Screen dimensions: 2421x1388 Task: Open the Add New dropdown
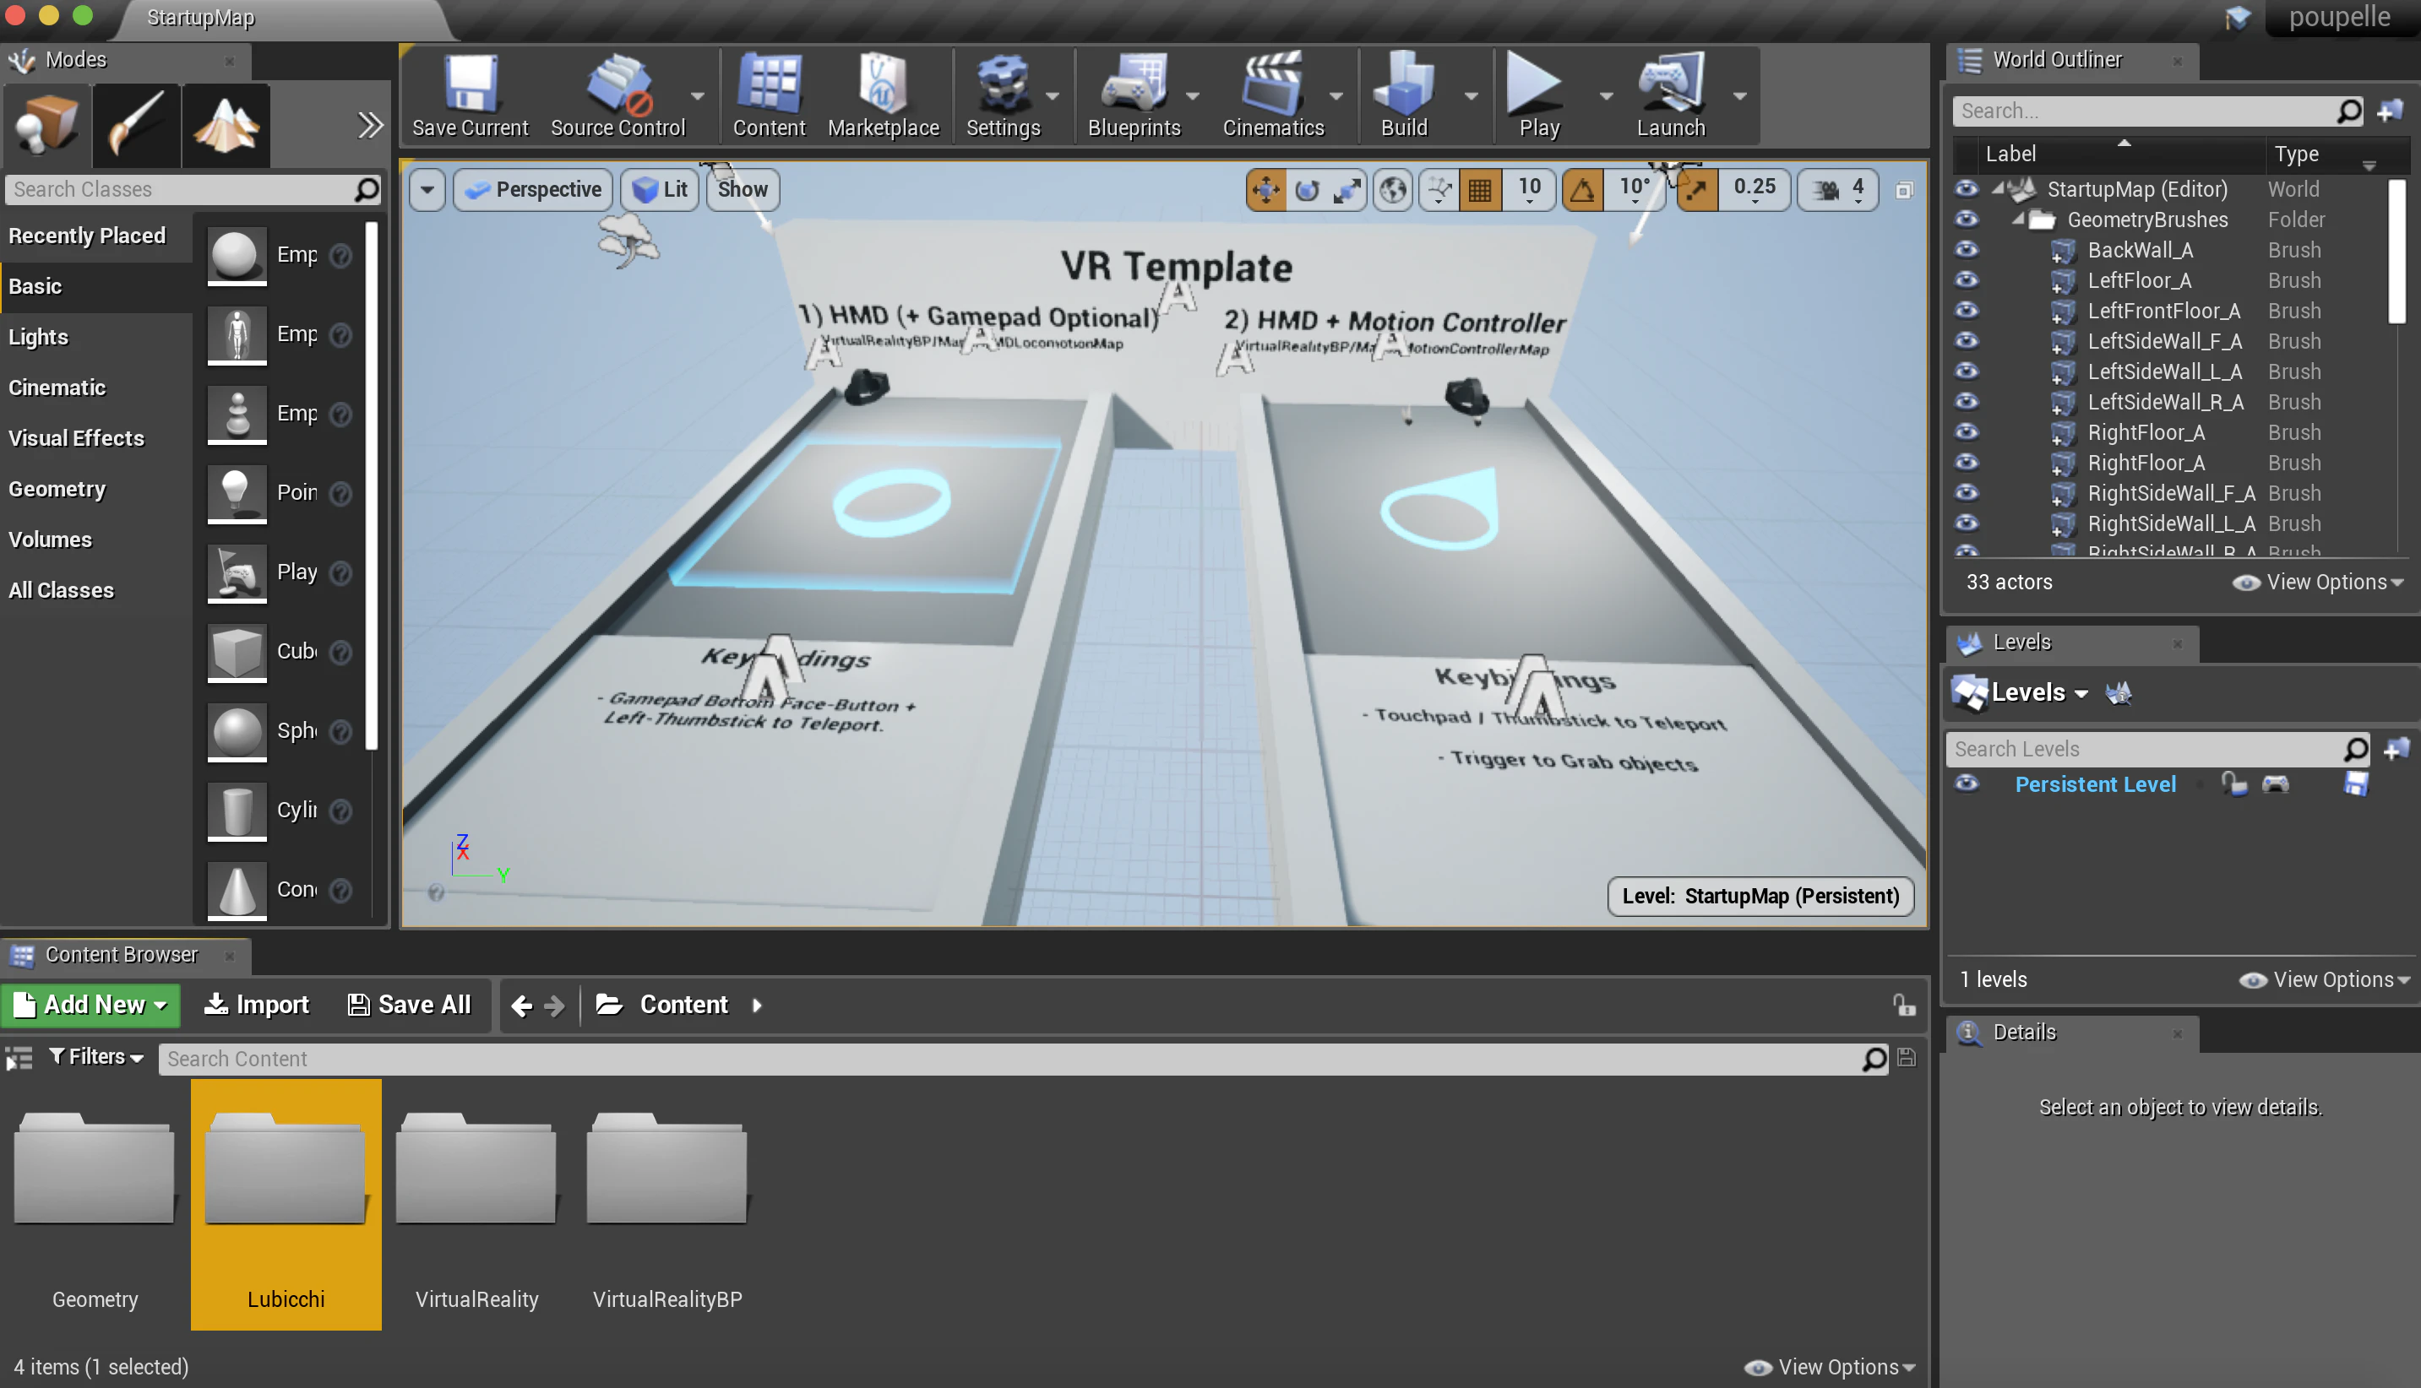[x=90, y=1005]
